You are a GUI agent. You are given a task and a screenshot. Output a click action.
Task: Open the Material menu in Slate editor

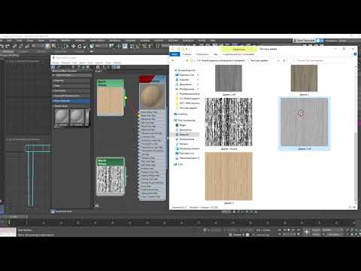point(65,62)
